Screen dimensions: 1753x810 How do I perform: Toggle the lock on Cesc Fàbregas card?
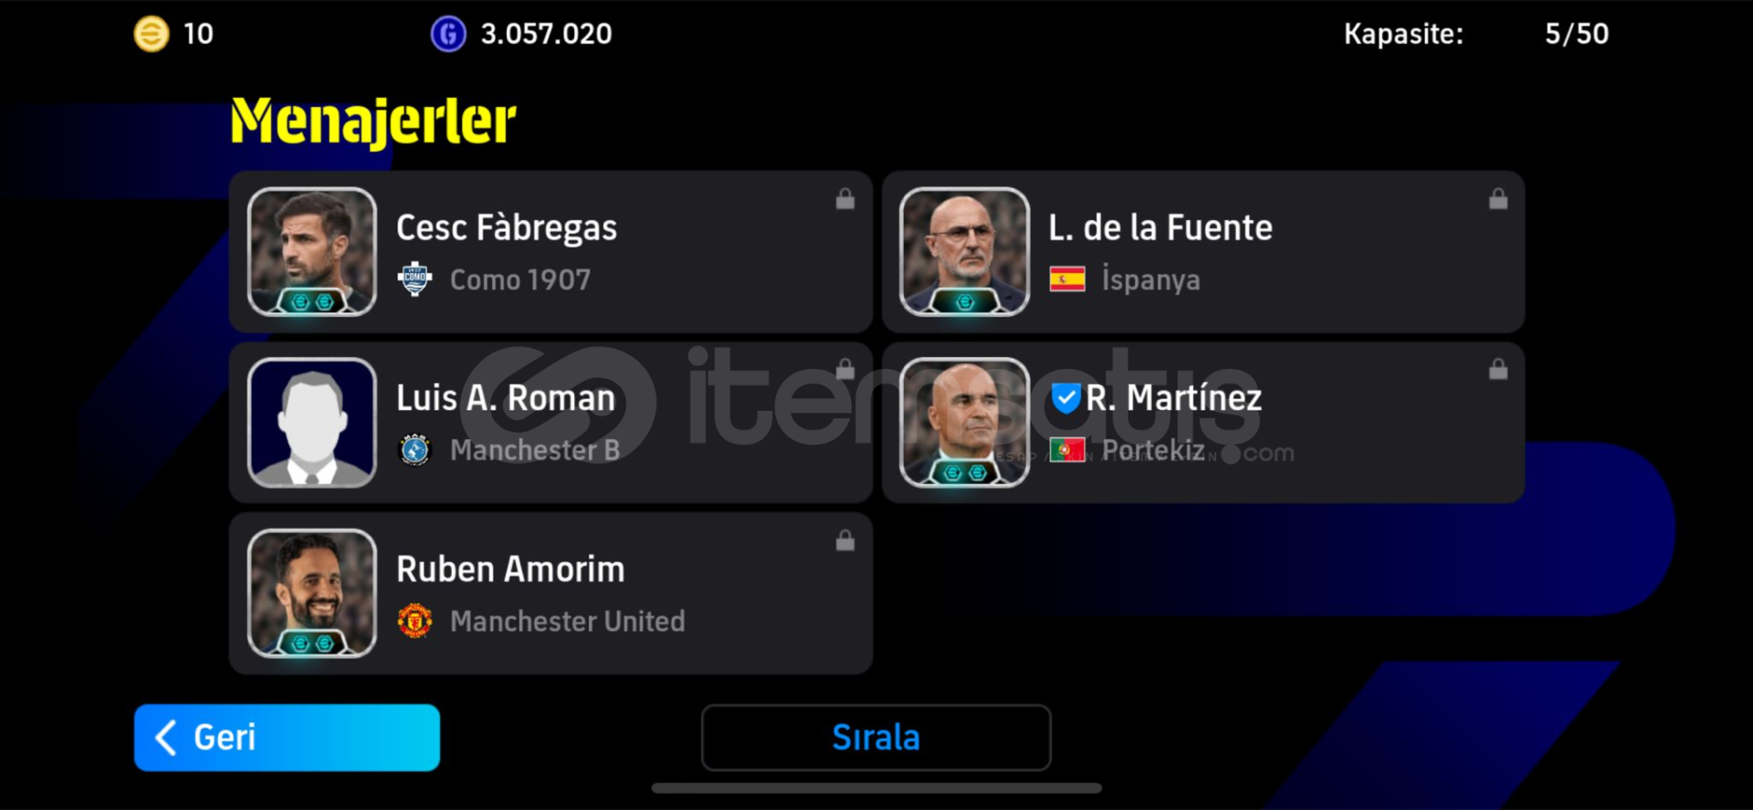845,199
